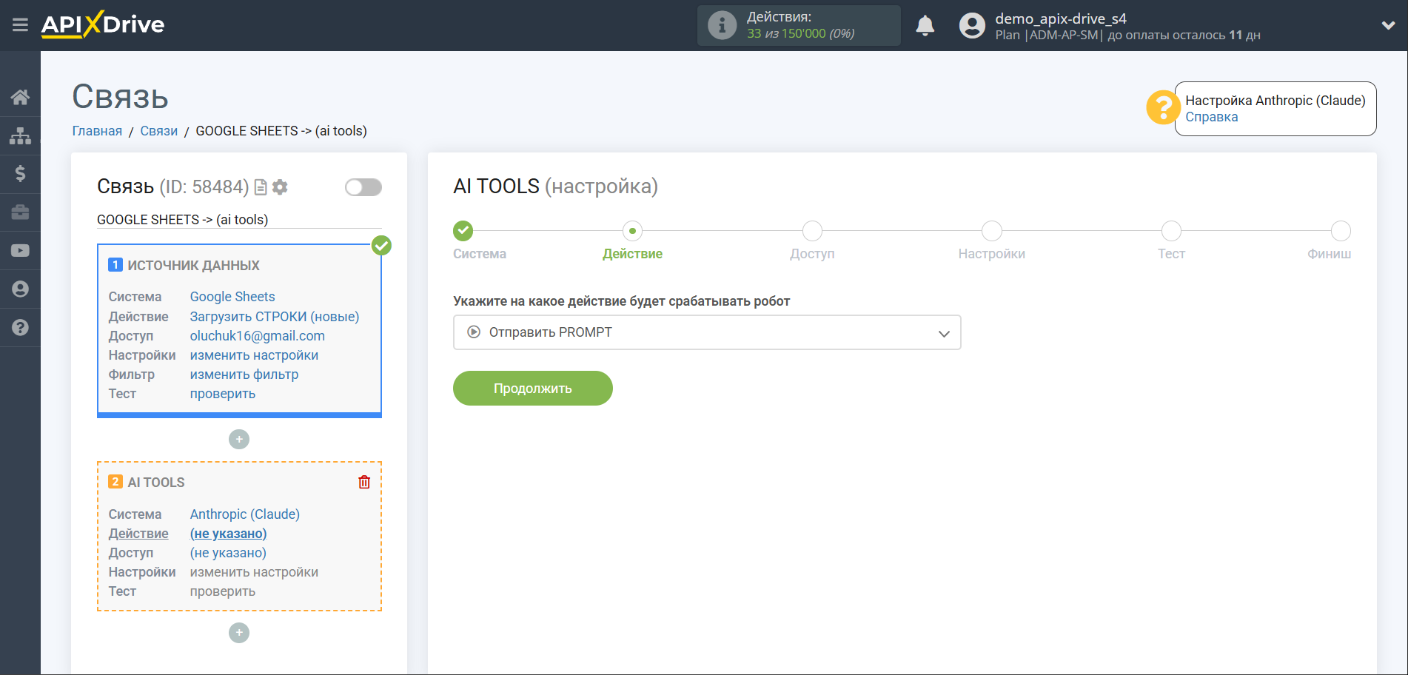Open the connections sitemap icon in the sidebar
The width and height of the screenshot is (1408, 675).
(x=20, y=135)
